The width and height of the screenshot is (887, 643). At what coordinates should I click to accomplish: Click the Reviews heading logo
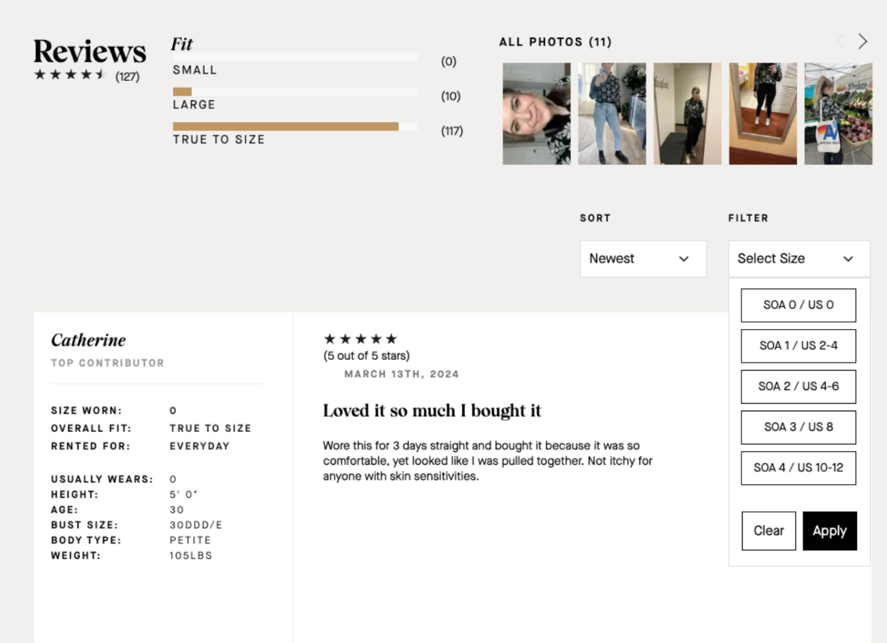pyautogui.click(x=89, y=52)
